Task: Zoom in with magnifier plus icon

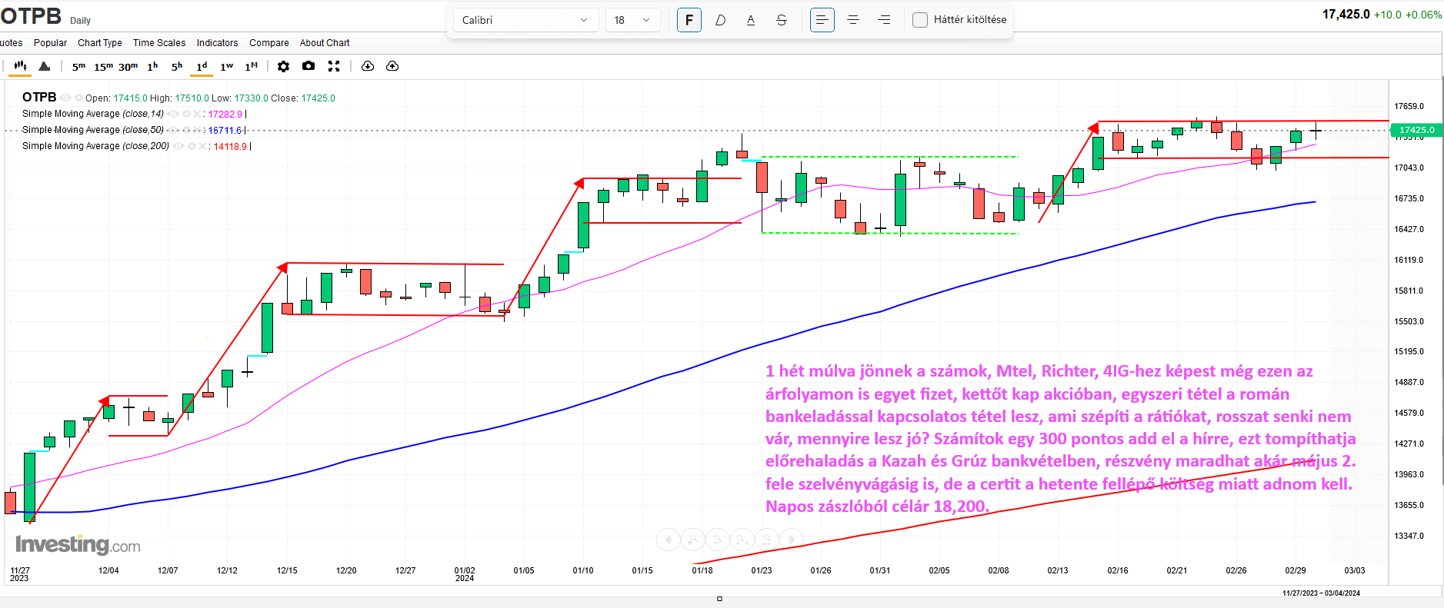Action: click(692, 540)
